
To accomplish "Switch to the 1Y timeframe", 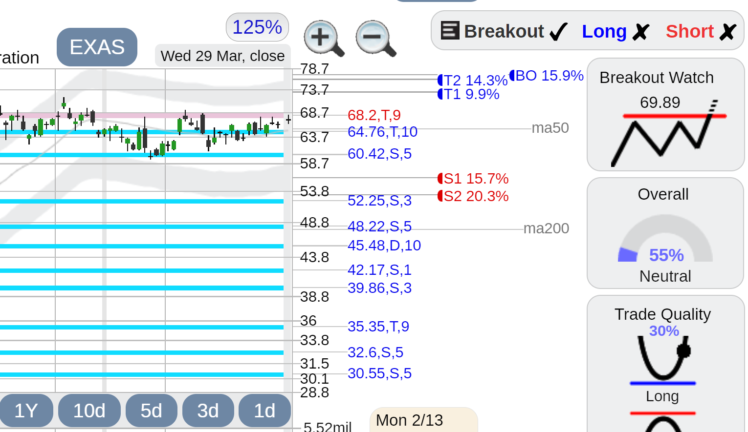I will (26, 411).
